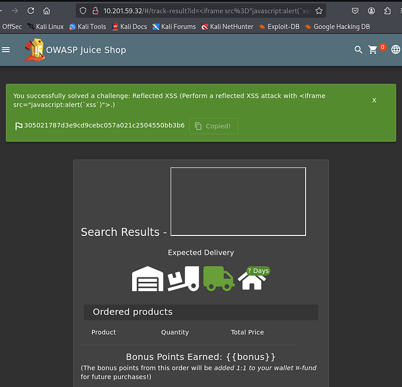Open the Firefox account icon
Screen dimensions: 402x387
pyautogui.click(x=371, y=11)
